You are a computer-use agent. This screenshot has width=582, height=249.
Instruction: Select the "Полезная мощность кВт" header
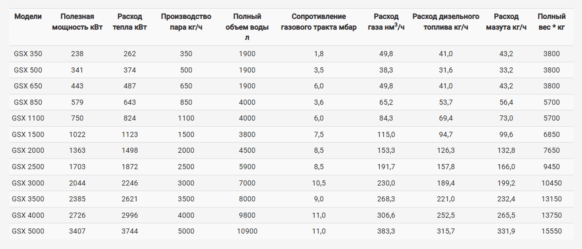pos(77,22)
